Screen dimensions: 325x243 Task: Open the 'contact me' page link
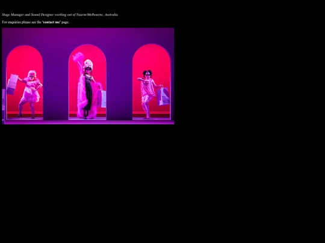tap(51, 22)
